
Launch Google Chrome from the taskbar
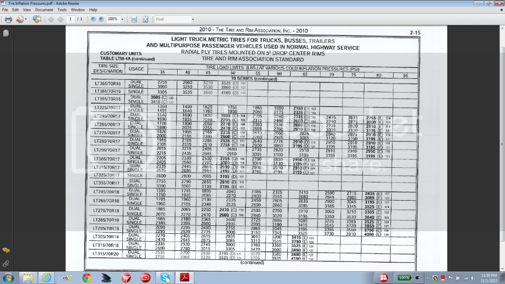pyautogui.click(x=87, y=278)
